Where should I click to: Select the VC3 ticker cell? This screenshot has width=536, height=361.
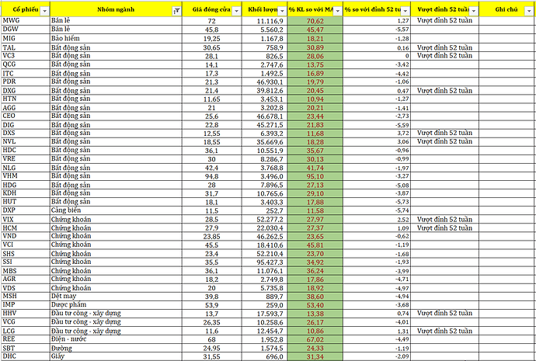(x=26, y=56)
